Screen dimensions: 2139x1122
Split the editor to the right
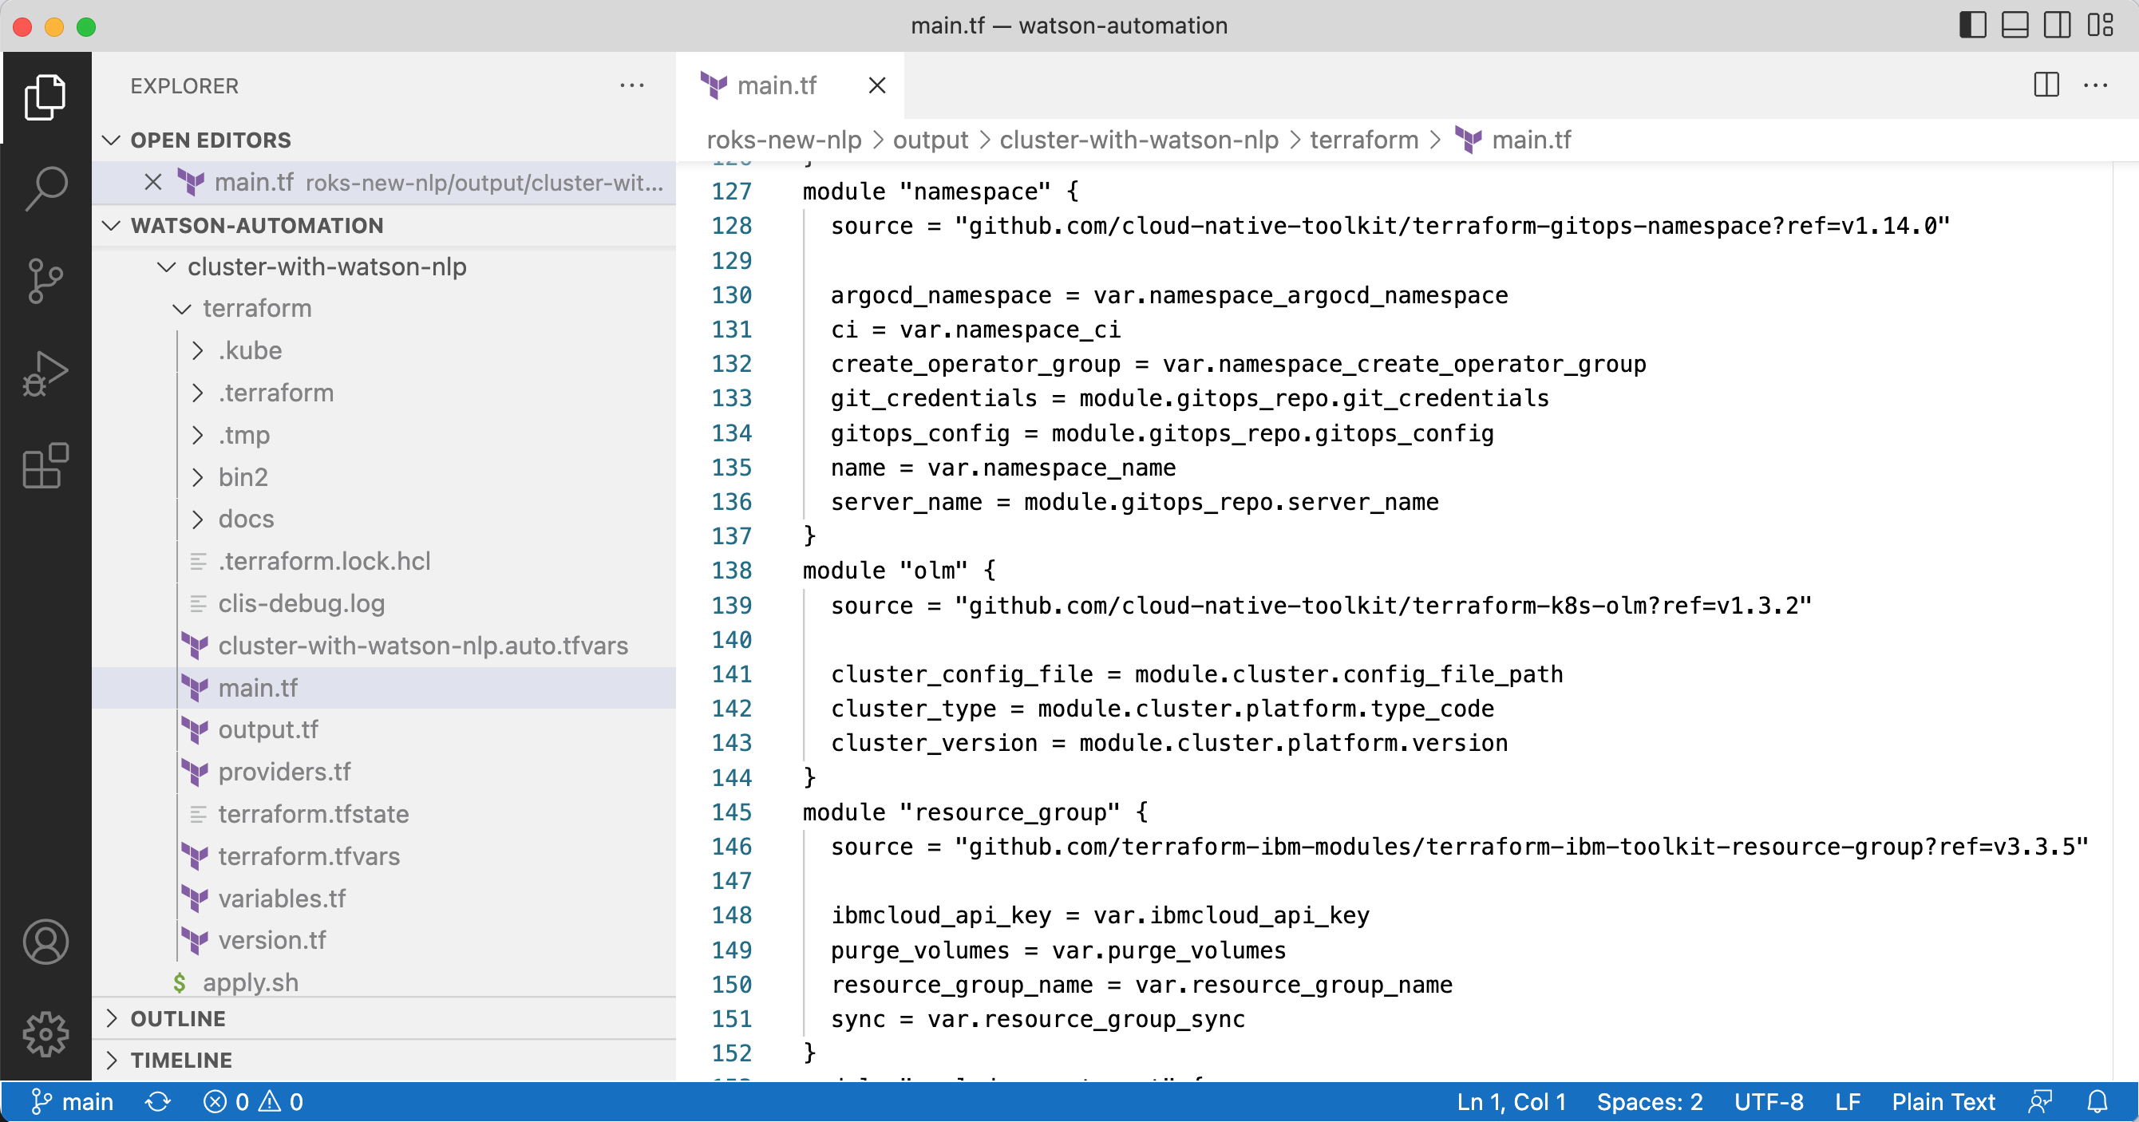click(2046, 85)
